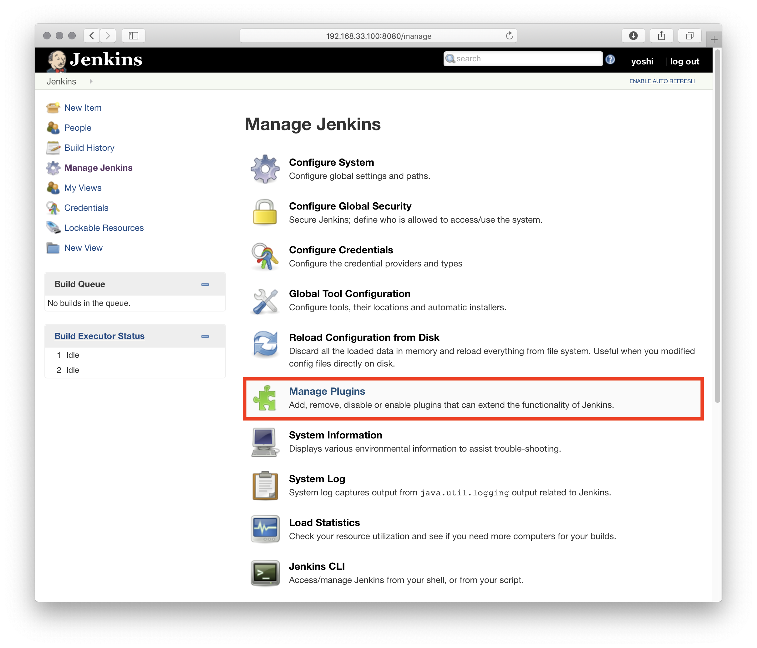
Task: Click the Load Statistics monitor icon
Action: [265, 529]
